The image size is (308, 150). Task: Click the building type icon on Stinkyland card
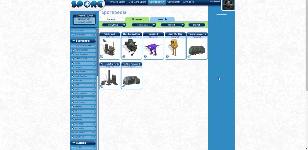(x=102, y=56)
